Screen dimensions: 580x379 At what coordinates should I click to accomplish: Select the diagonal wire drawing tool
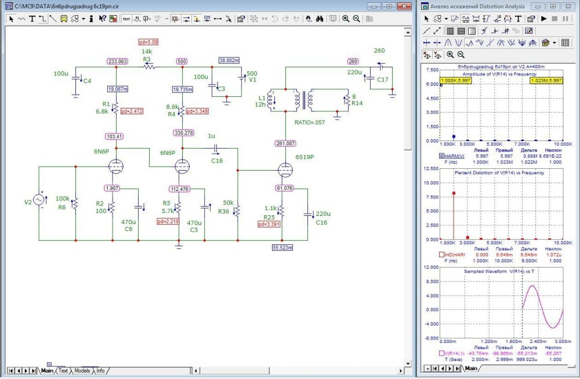point(55,19)
